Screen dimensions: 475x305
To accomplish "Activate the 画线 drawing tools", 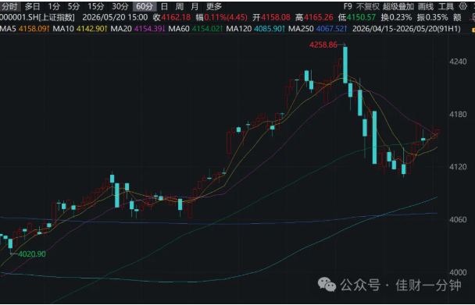I will pos(426,6).
